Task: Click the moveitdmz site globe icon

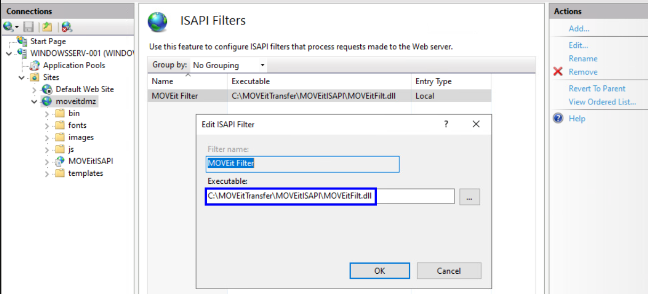Action: (47, 101)
